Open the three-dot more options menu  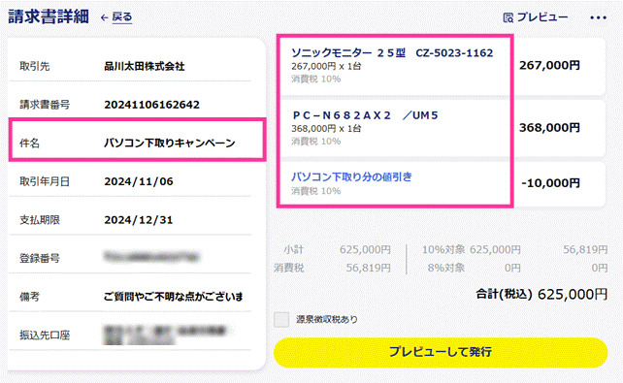(598, 17)
